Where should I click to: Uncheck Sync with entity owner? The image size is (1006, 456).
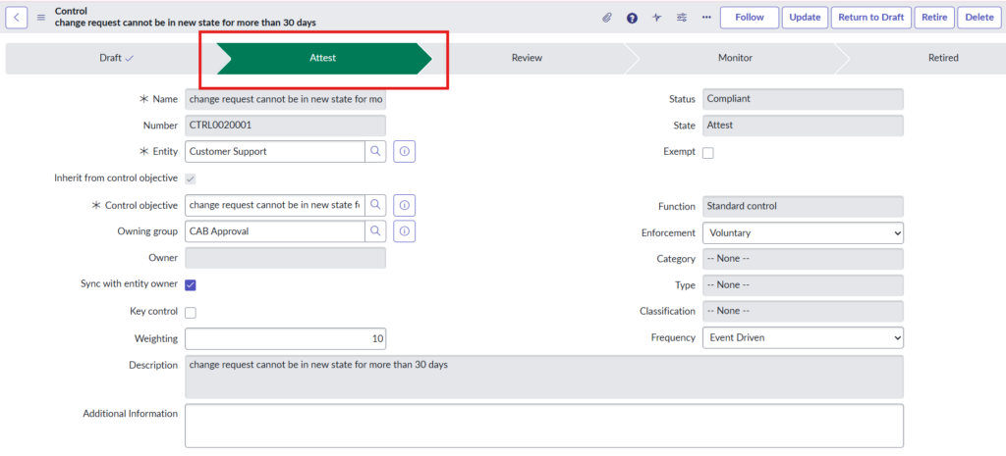click(191, 285)
